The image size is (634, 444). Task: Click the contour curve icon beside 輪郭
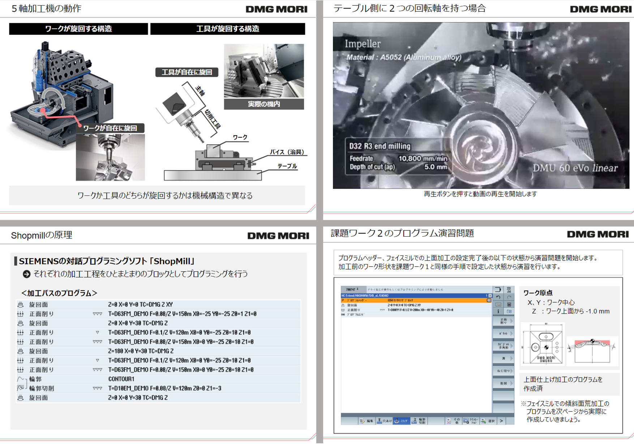[x=21, y=379]
